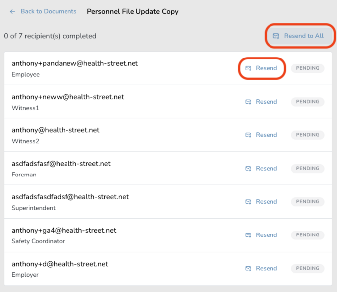The width and height of the screenshot is (337, 292).
Task: Click the PENDING badge in the Superintendent row
Action: point(308,202)
